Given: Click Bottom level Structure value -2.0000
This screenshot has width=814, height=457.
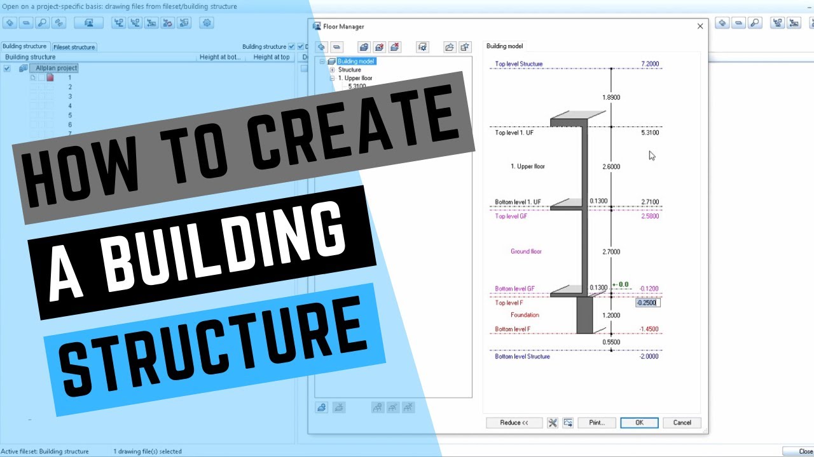Looking at the screenshot, I should [x=649, y=357].
